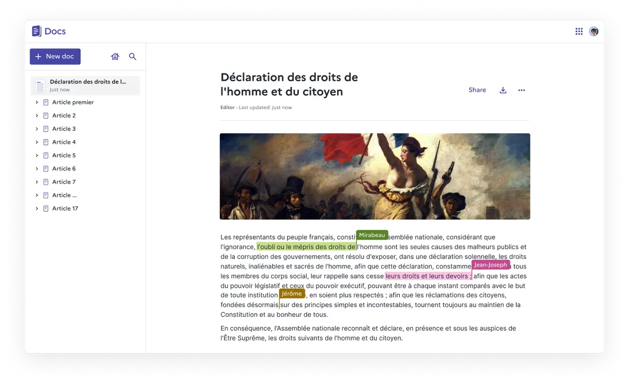Create a document with New doc button

55,57
